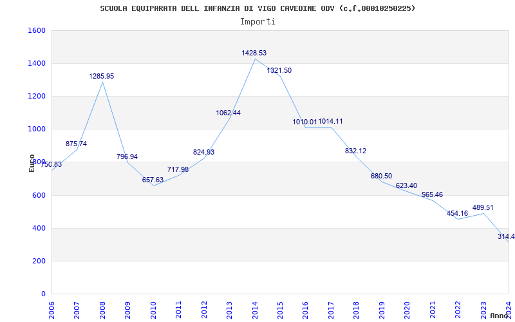Click the data label 1062.44
515x322 pixels.
click(x=229, y=113)
